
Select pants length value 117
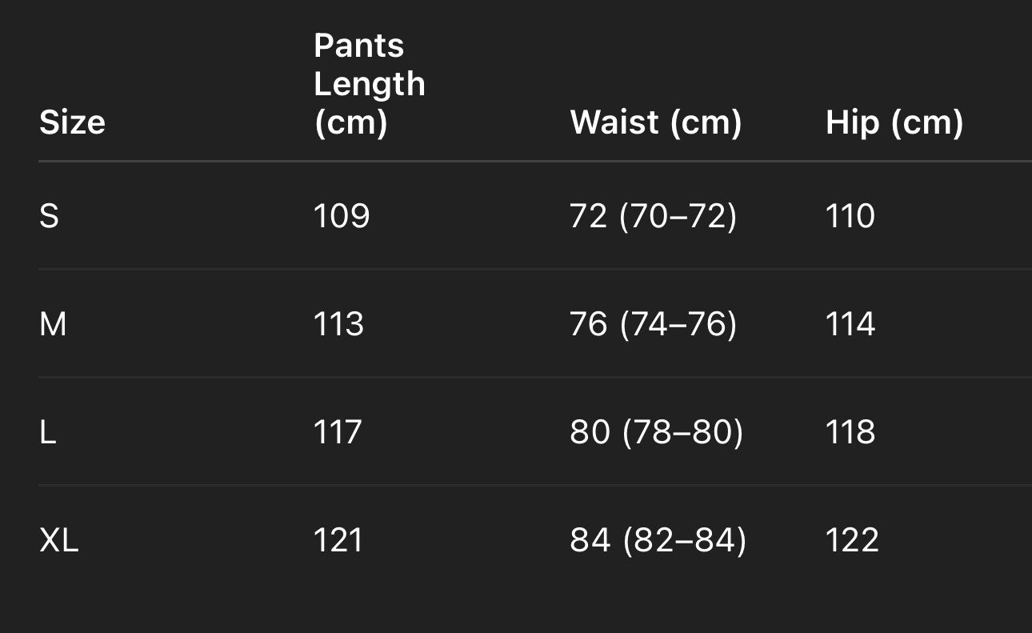click(x=338, y=432)
